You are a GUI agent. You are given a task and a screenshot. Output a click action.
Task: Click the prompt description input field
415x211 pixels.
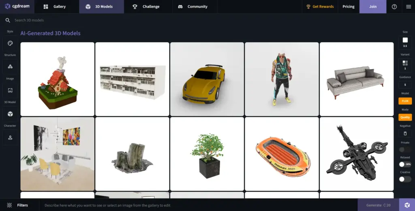click(199, 205)
